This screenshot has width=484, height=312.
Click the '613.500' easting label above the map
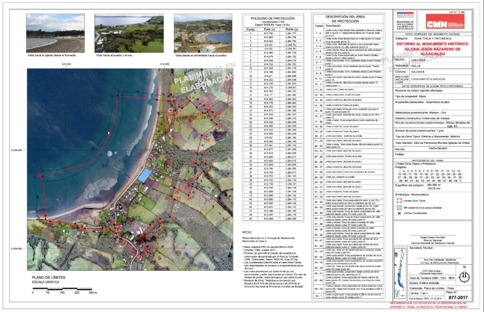pyautogui.click(x=67, y=64)
